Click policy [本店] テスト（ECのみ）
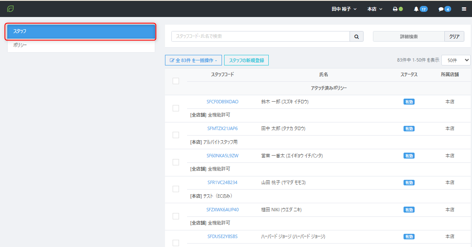The image size is (472, 247). (x=211, y=196)
